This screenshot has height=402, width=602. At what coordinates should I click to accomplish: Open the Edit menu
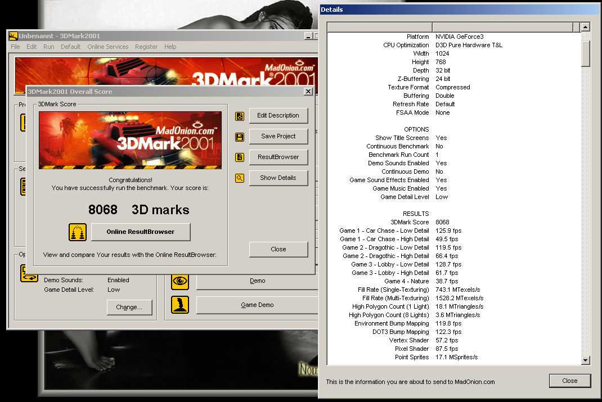point(32,47)
